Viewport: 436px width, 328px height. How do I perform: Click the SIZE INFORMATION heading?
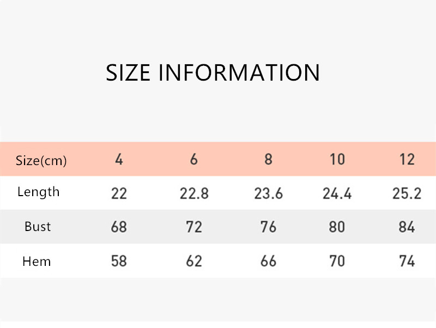click(x=213, y=73)
